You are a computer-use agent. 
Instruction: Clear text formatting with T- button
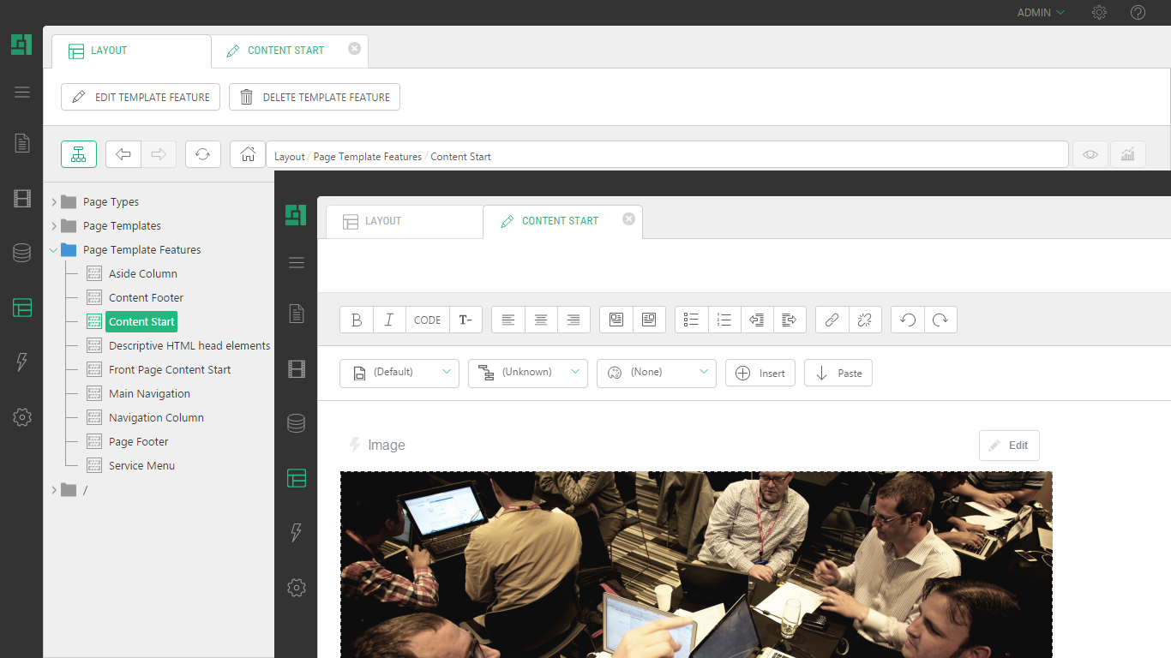(x=465, y=320)
